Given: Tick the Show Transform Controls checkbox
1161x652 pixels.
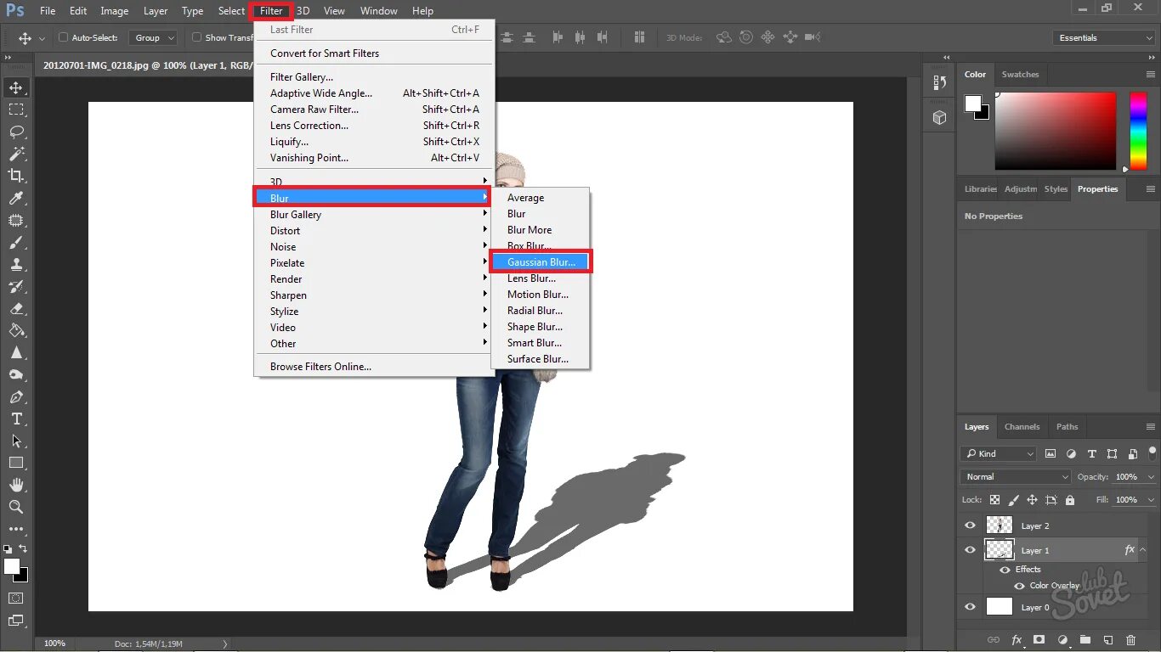Looking at the screenshot, I should tap(196, 37).
